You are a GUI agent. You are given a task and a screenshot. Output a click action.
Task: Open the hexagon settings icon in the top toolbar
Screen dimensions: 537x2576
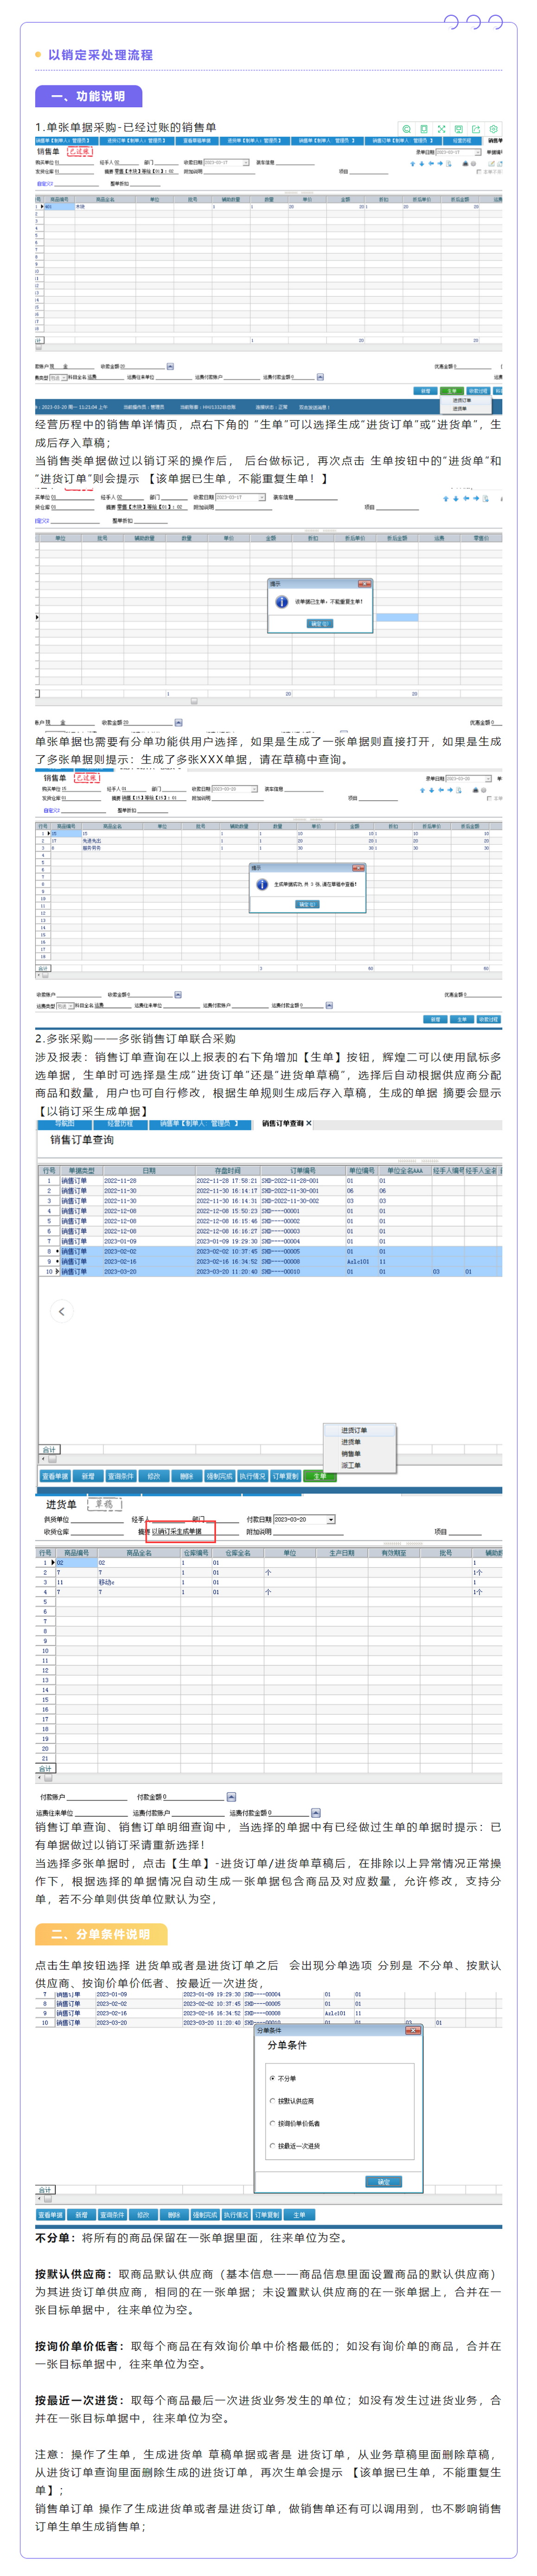point(493,129)
